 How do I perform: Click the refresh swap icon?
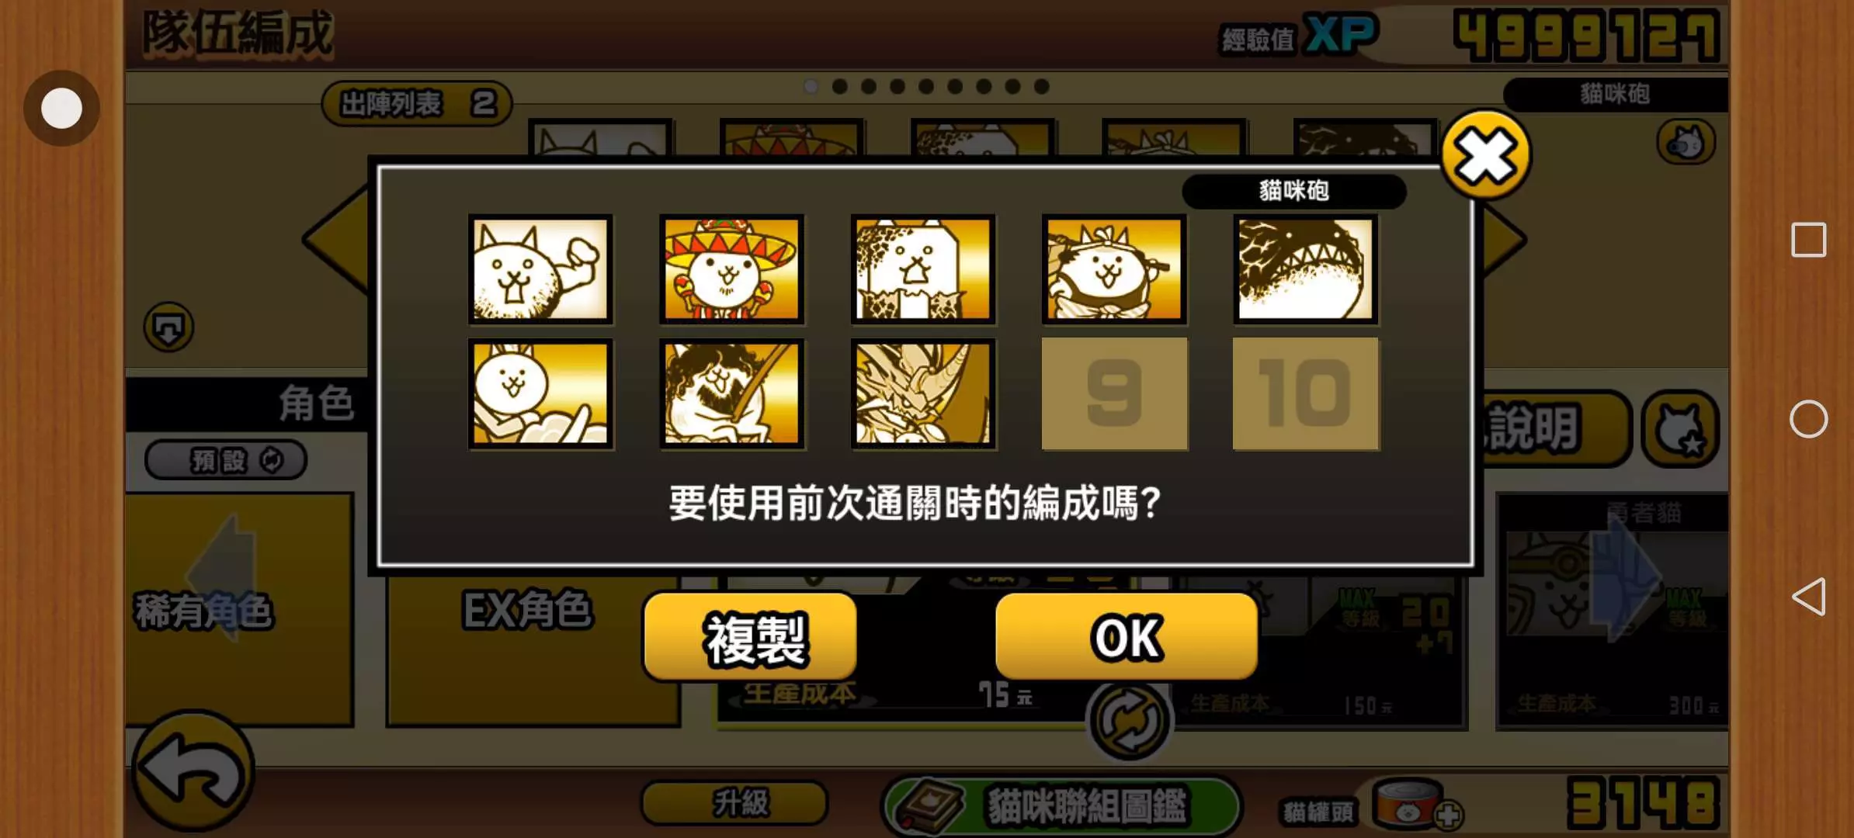[x=1129, y=721]
